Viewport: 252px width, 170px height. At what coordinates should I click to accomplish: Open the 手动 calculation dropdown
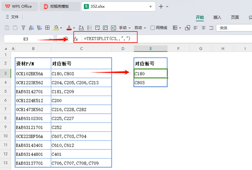pyautogui.click(x=125, y=28)
